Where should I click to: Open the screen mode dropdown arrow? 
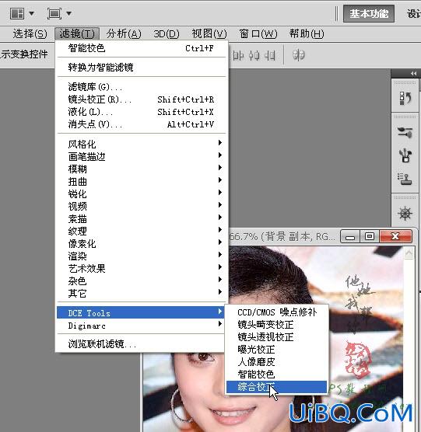pos(69,13)
